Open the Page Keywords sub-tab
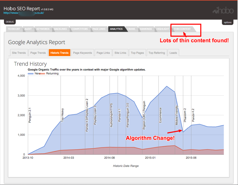 tap(82, 53)
